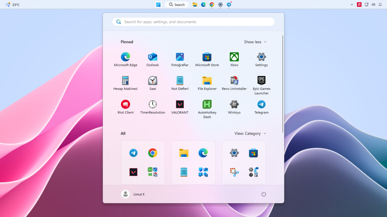Launch Chrome from the first category group
The image size is (387, 217).
(153, 153)
